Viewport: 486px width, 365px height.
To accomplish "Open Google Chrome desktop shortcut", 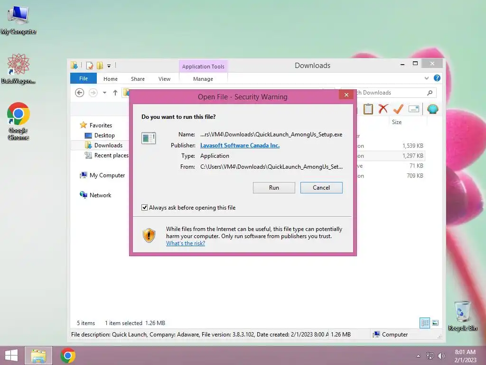I will click(x=19, y=121).
